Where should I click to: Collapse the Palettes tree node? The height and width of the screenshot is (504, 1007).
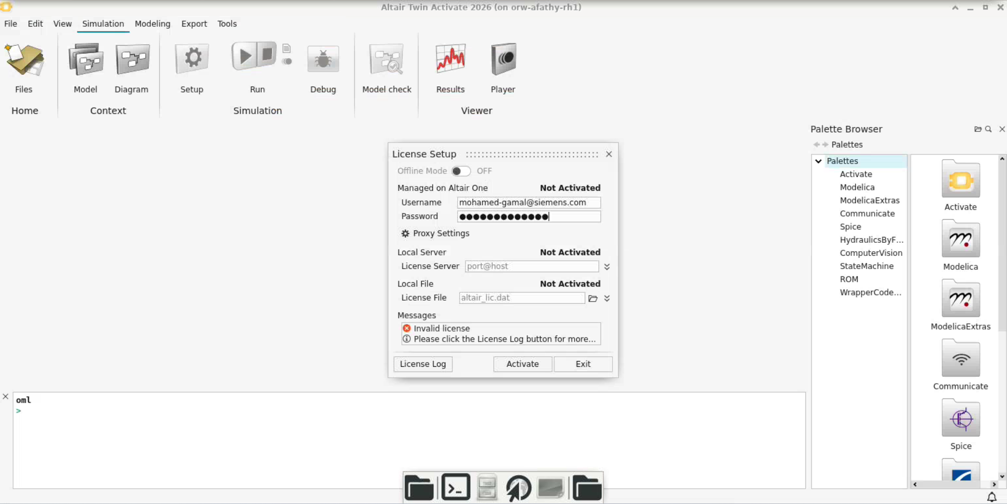tap(818, 161)
